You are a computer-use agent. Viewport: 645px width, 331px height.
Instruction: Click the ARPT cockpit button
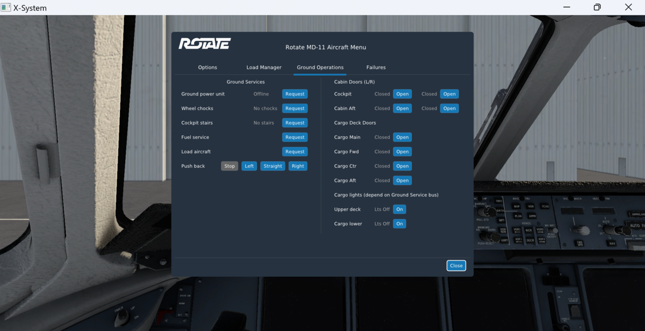coord(505,240)
